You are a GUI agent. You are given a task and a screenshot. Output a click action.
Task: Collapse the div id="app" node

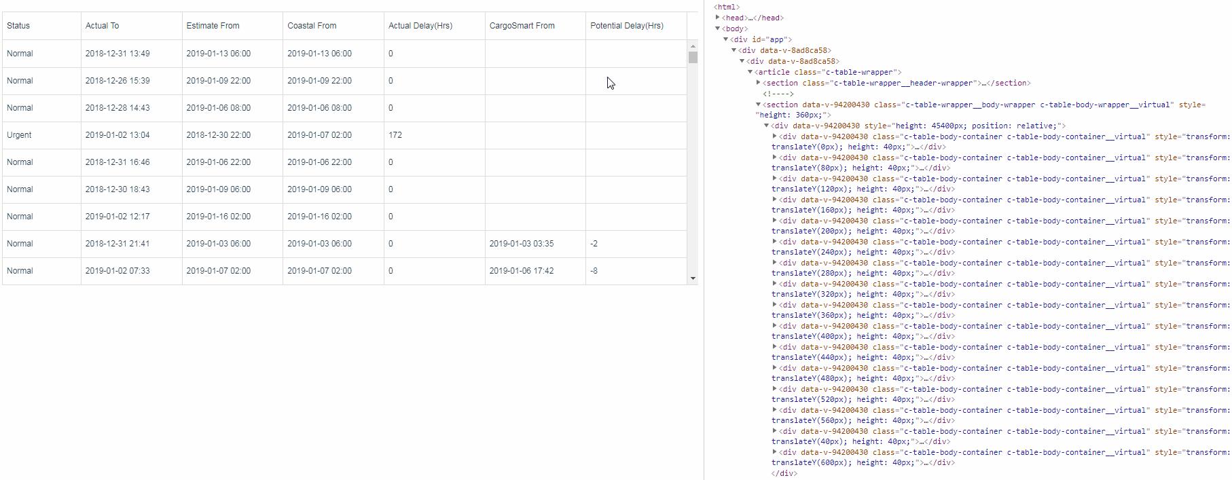(x=726, y=39)
